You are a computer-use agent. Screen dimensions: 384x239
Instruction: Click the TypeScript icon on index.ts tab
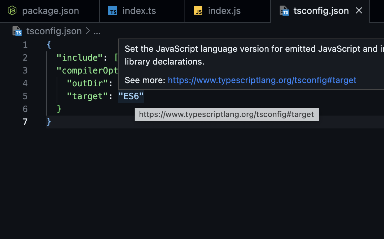pos(113,11)
